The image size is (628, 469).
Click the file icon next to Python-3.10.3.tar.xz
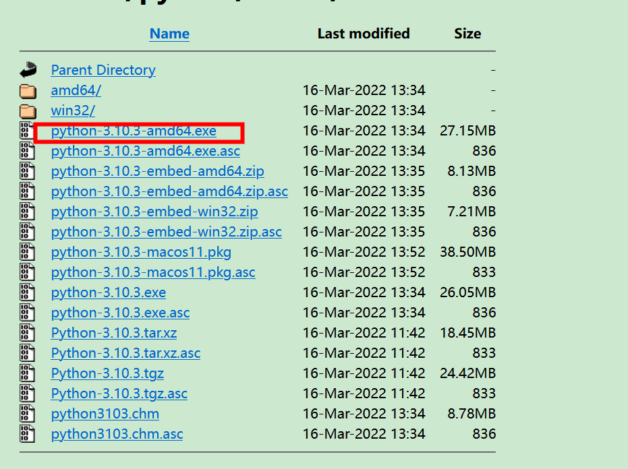tap(27, 333)
